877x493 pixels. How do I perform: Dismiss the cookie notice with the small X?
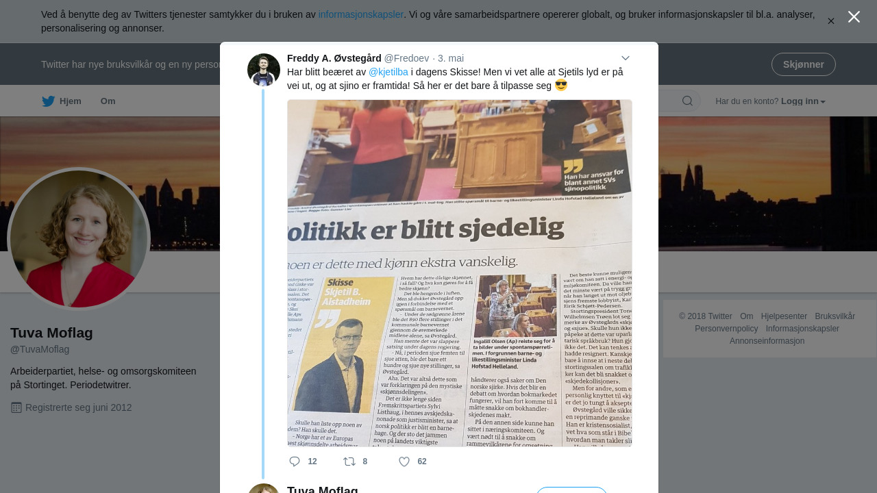tap(831, 21)
